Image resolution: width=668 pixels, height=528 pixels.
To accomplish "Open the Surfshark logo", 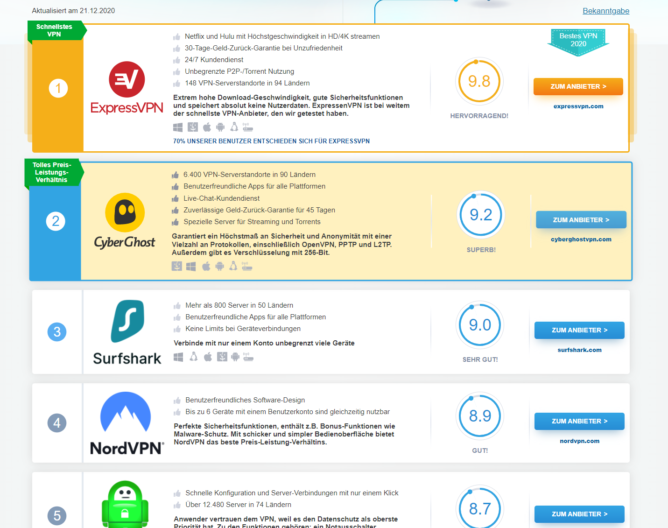I will 127,332.
